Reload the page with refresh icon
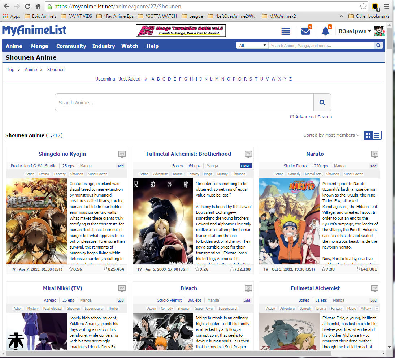The width and height of the screenshot is (395, 358). pyautogui.click(x=28, y=6)
